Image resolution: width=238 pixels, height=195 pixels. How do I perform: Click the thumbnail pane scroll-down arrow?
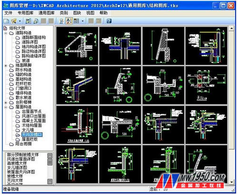coord(231,182)
